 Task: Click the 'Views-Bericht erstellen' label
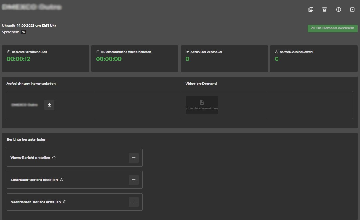[x=30, y=158]
